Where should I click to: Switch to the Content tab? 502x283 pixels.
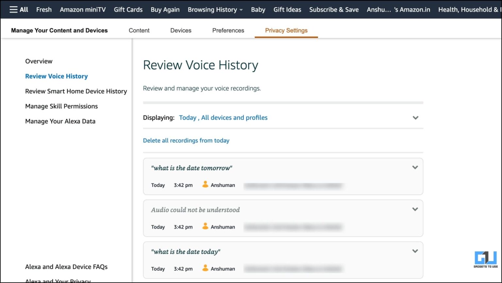click(139, 30)
